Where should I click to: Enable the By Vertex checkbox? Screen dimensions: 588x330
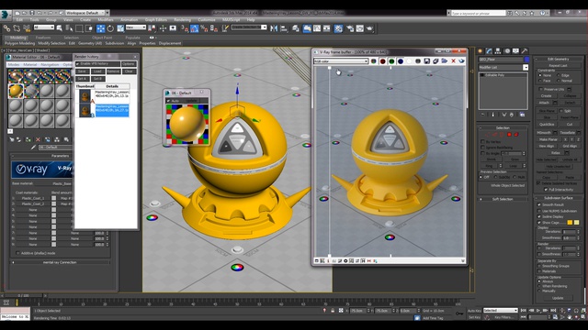click(x=482, y=142)
